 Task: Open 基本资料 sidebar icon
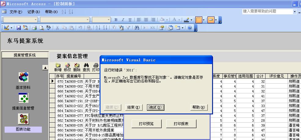point(24,77)
